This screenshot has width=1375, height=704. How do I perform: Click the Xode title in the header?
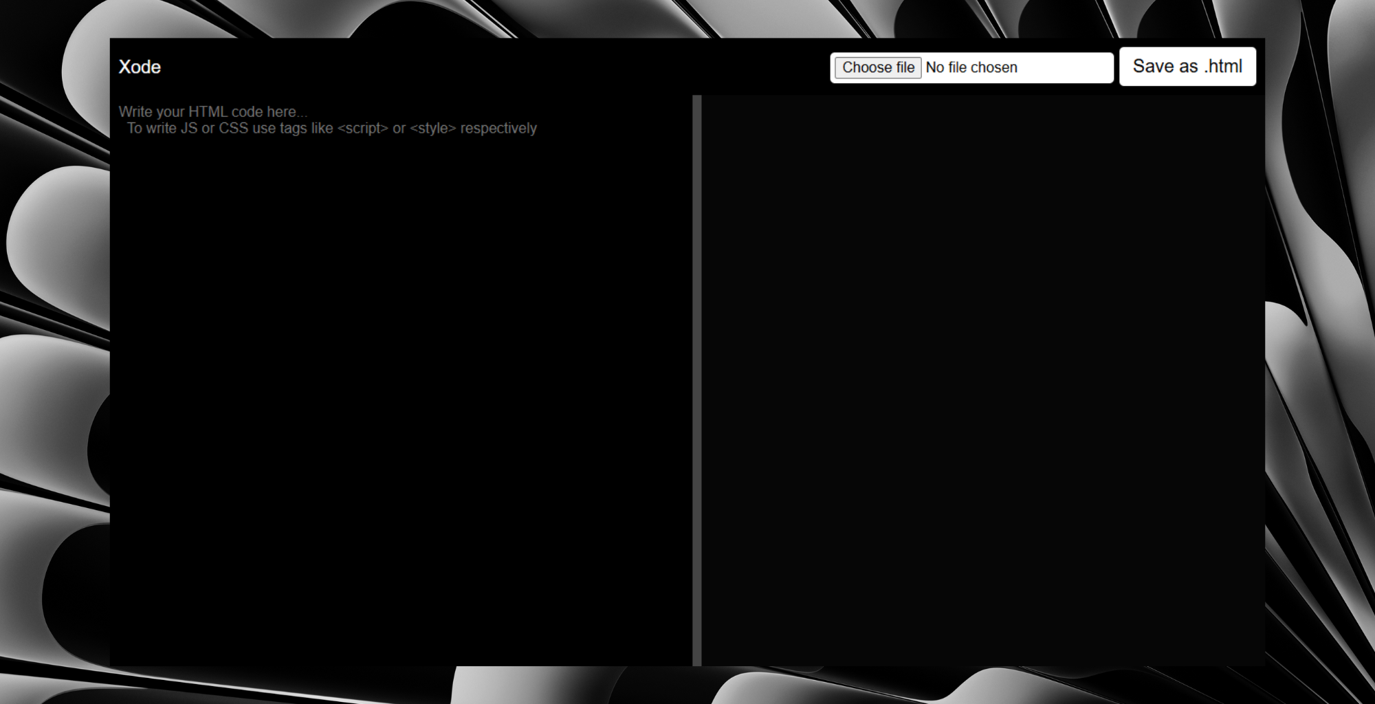(140, 67)
